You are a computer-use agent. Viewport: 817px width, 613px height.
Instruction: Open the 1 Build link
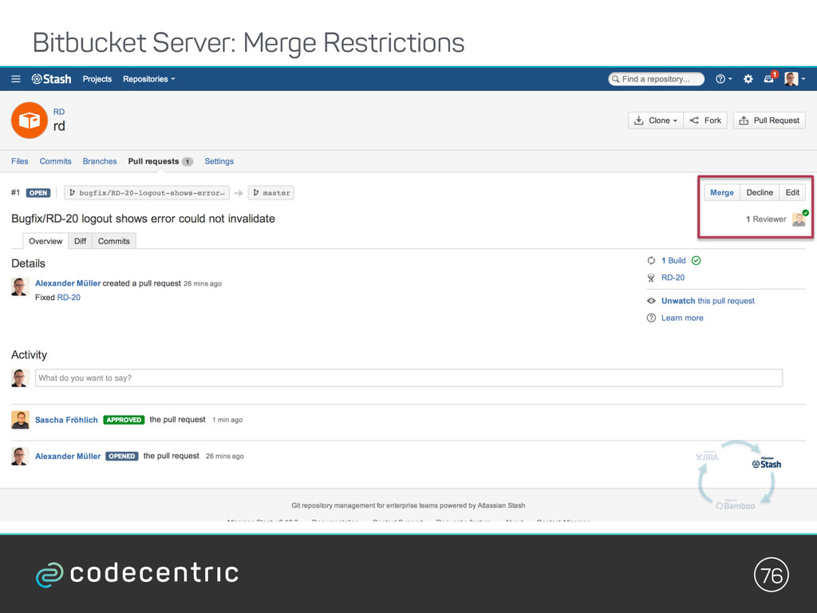coord(673,260)
